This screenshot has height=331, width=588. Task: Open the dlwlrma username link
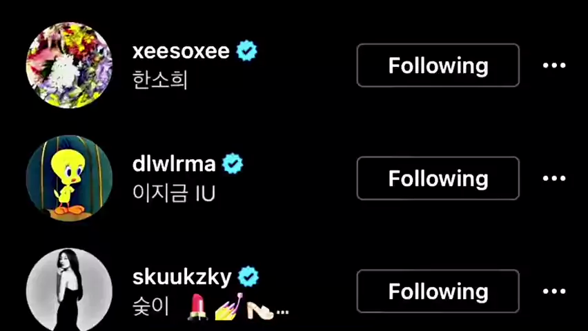tap(174, 164)
